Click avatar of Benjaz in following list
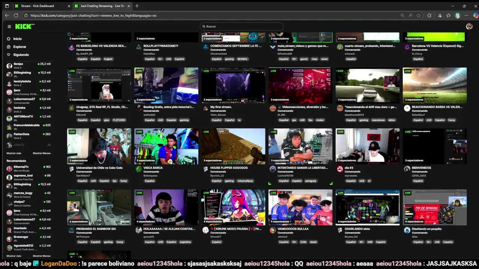The width and height of the screenshot is (479, 269). (x=9, y=65)
